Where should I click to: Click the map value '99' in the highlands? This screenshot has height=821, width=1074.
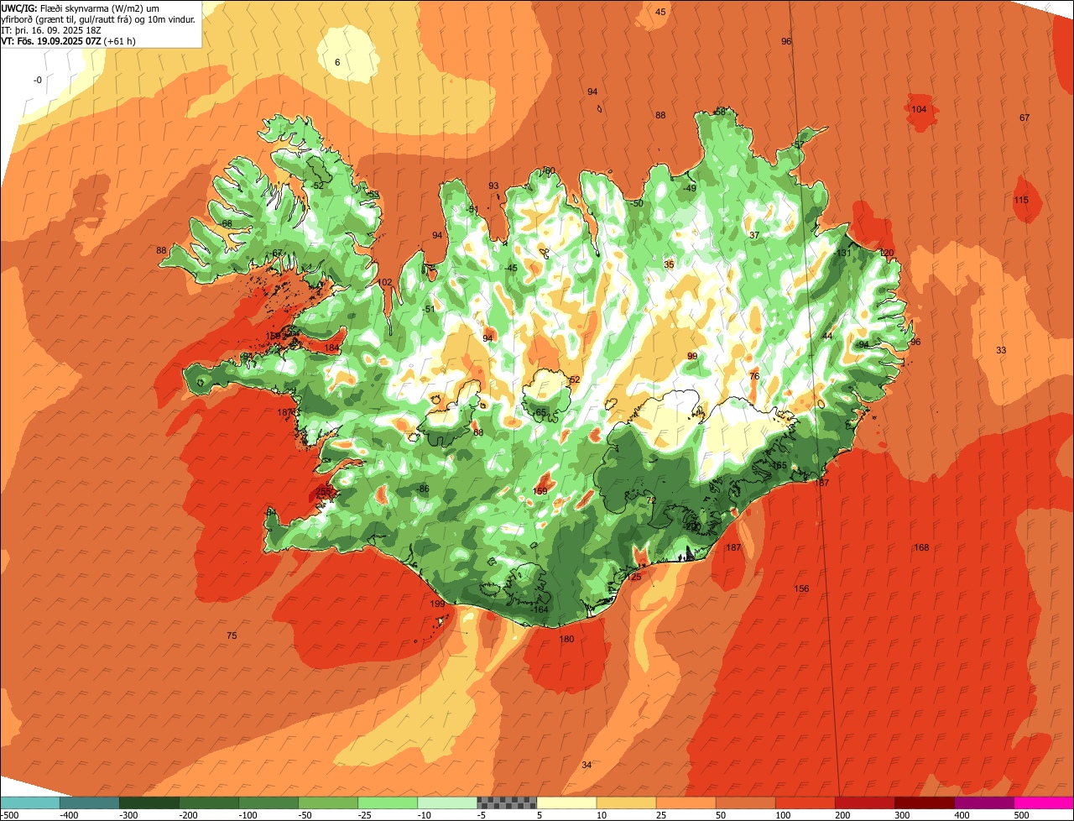(692, 356)
